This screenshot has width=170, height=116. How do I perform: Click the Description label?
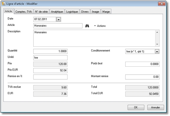click(x=14, y=31)
